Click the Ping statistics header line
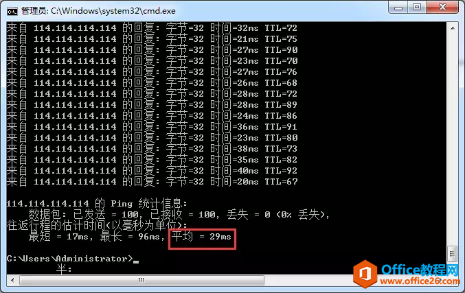The width and height of the screenshot is (465, 293). click(97, 204)
